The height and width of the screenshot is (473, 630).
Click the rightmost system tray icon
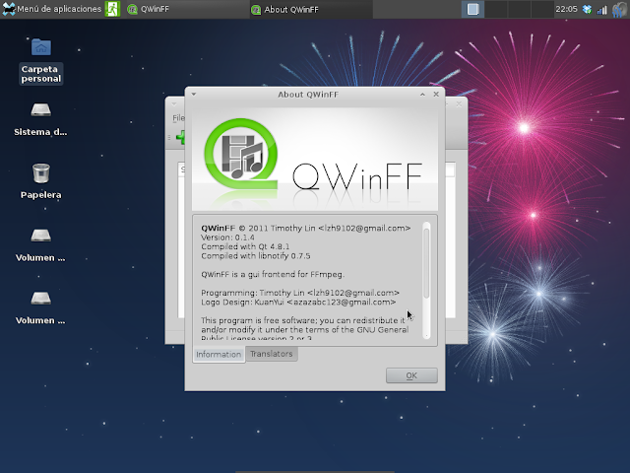point(619,9)
